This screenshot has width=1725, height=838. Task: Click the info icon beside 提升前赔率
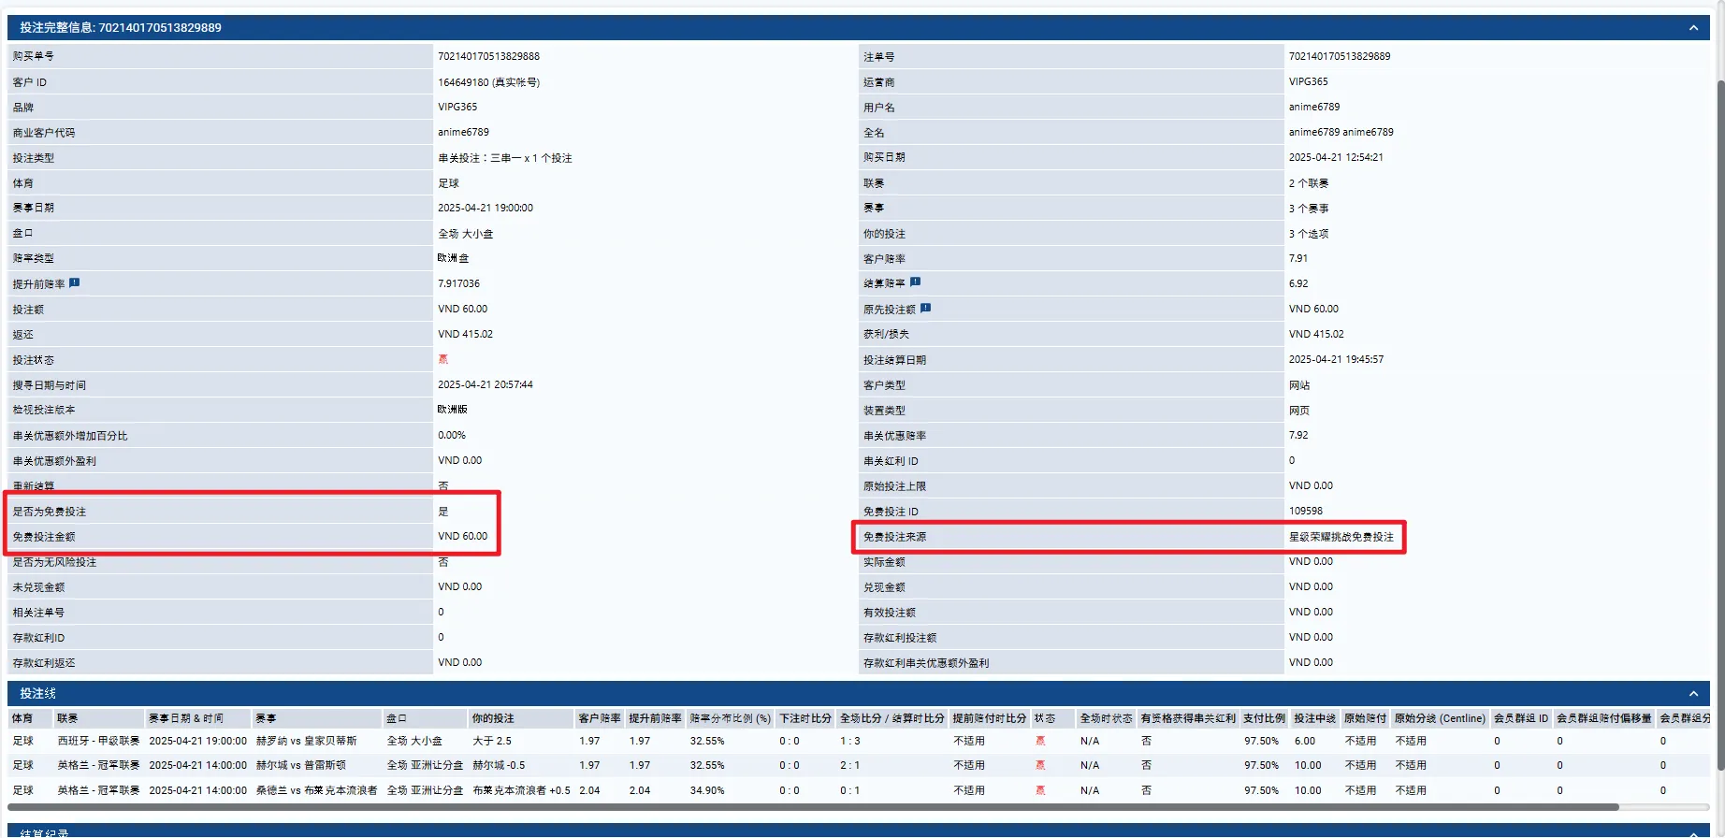75,282
